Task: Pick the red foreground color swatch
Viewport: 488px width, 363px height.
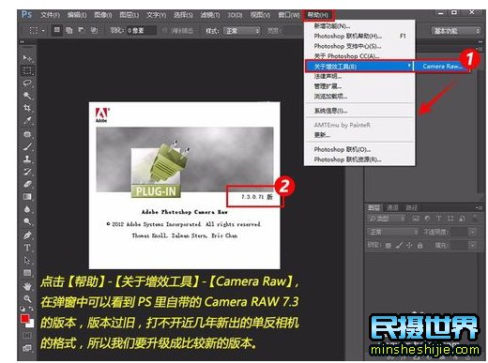Action: tap(24, 319)
